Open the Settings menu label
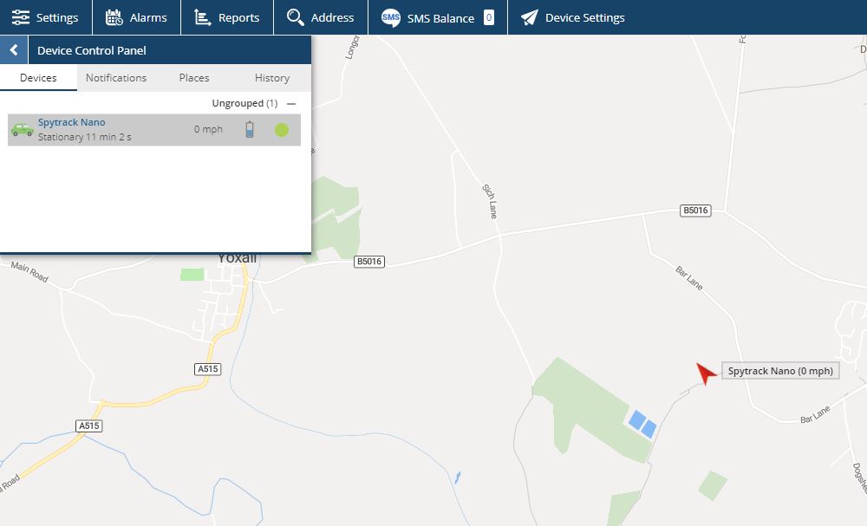The image size is (867, 526). pyautogui.click(x=57, y=17)
